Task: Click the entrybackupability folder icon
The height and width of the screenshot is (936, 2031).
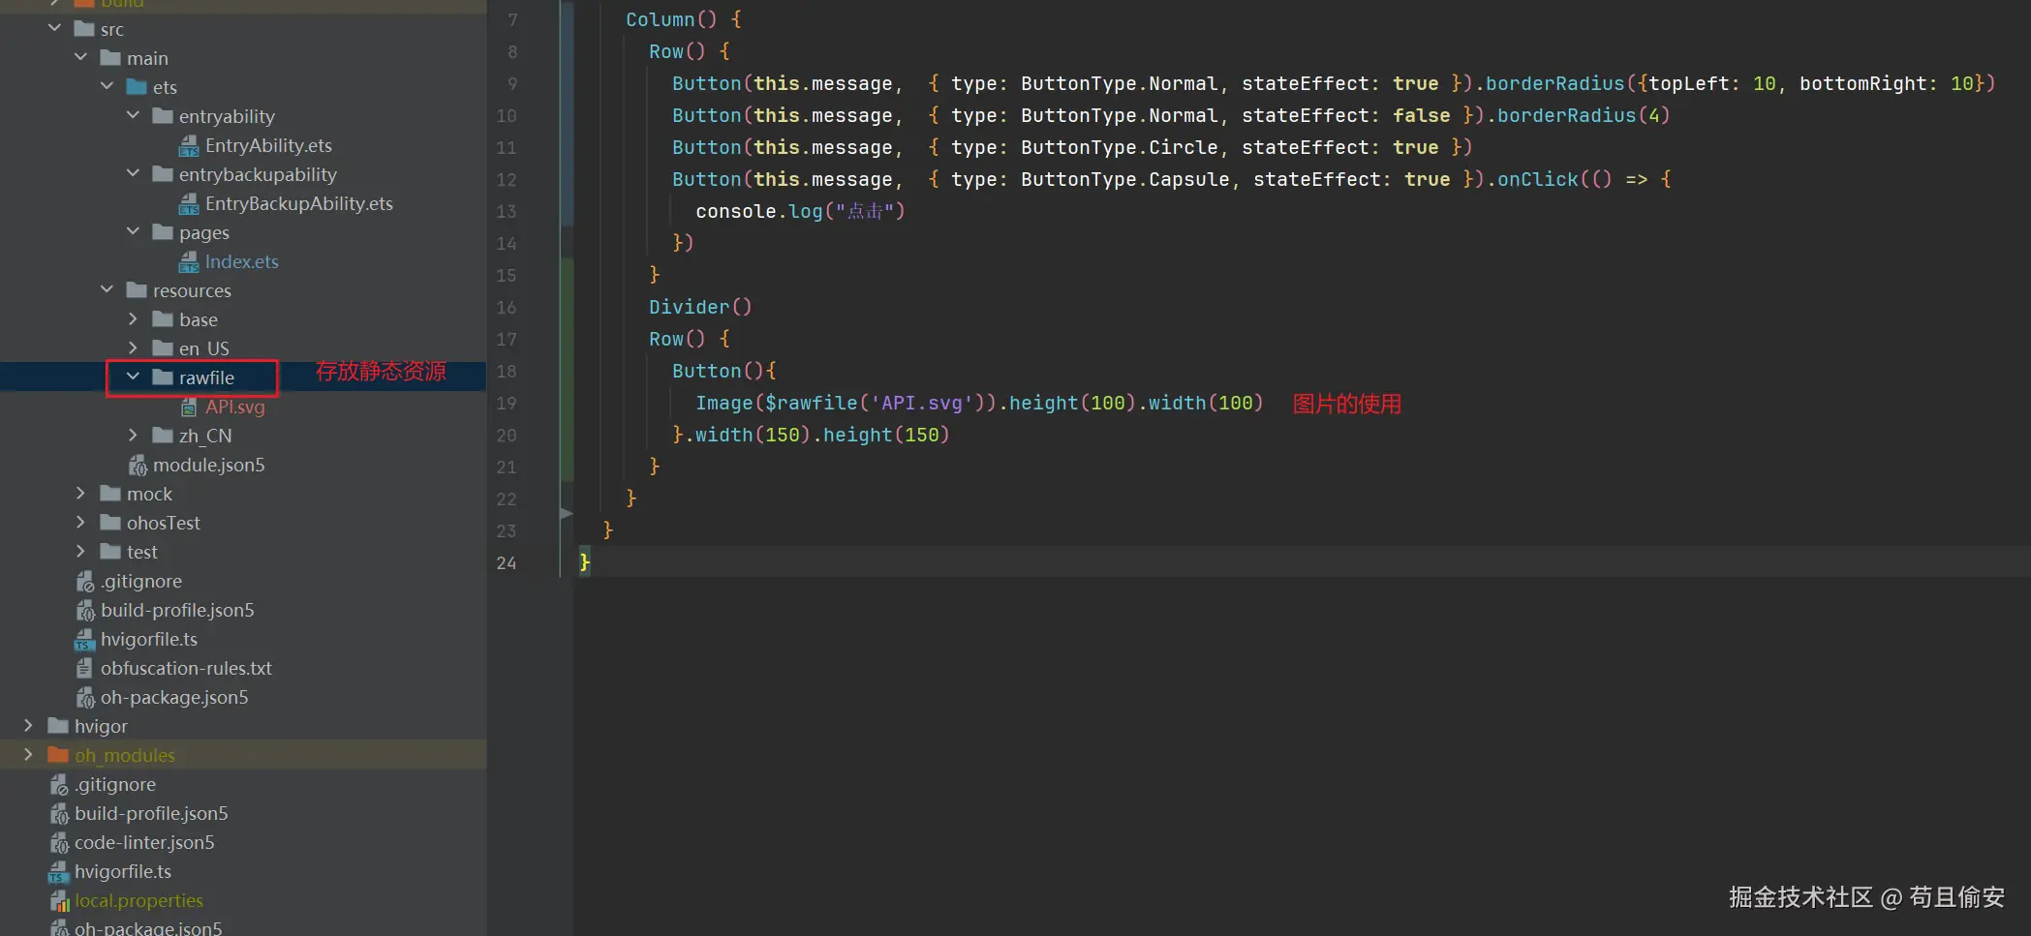Action: pos(163,174)
